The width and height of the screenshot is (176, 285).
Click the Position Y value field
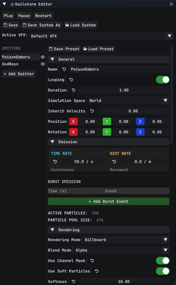pos(124,122)
